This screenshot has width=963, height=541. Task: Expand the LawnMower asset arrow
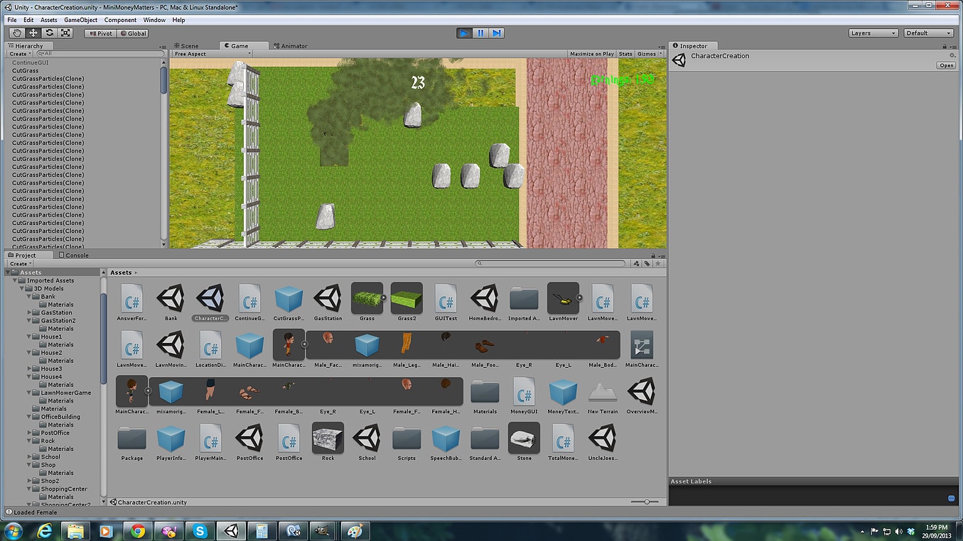point(580,297)
